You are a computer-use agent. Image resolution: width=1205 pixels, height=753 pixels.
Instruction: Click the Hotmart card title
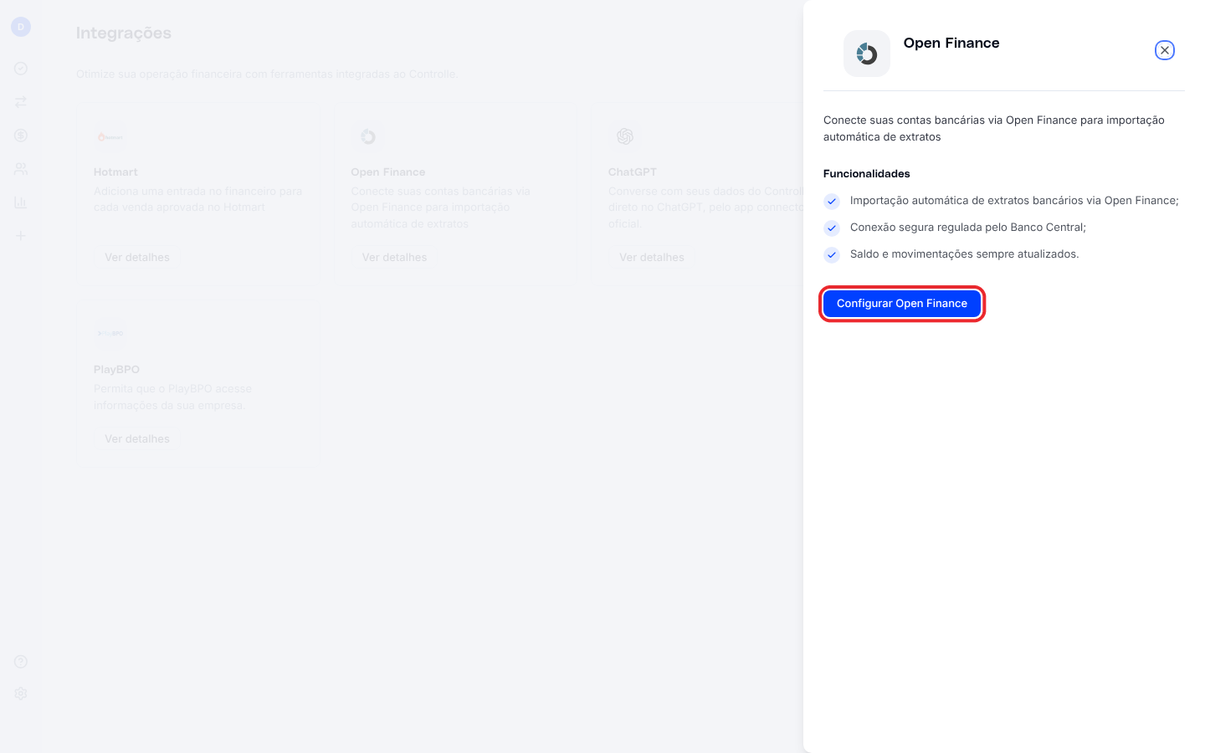tap(115, 172)
